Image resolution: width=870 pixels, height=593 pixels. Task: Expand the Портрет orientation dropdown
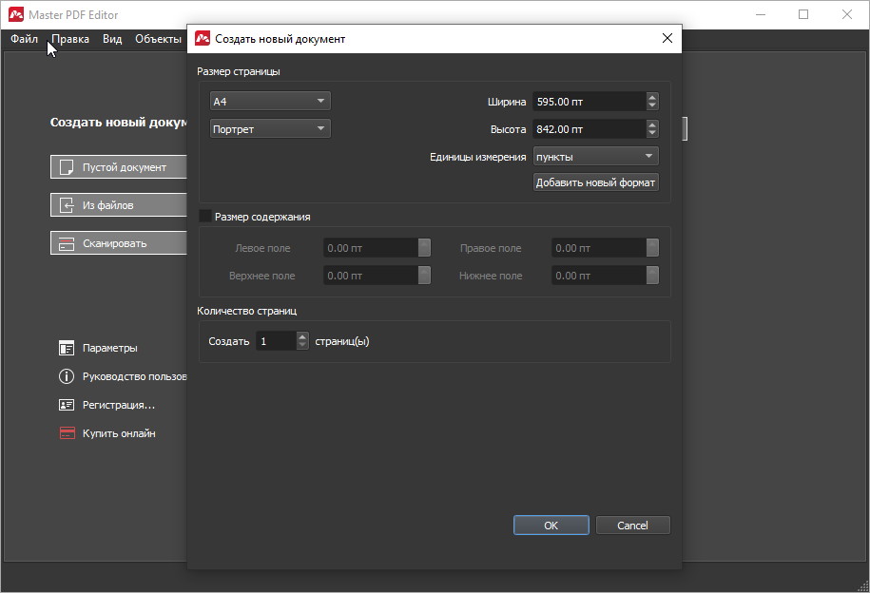[x=270, y=128]
